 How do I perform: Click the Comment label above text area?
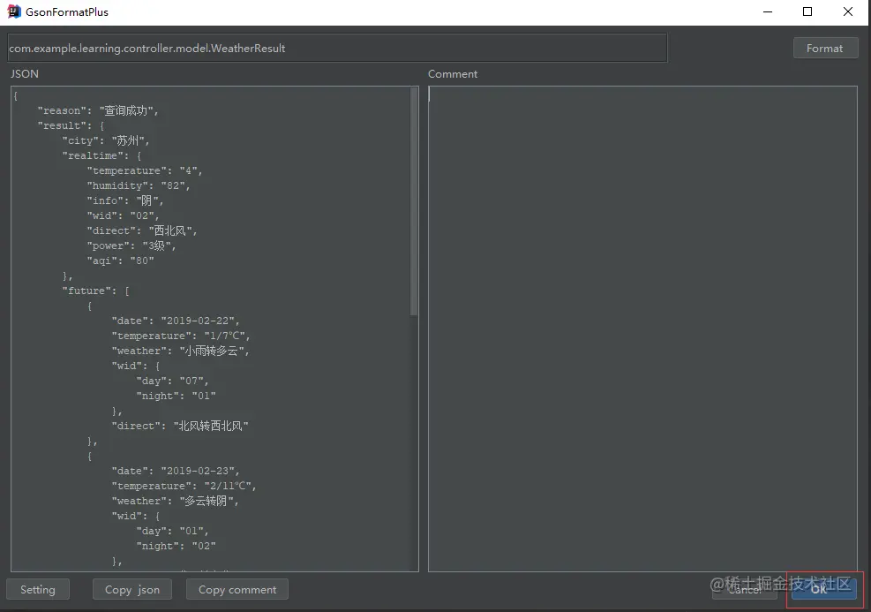click(x=453, y=74)
